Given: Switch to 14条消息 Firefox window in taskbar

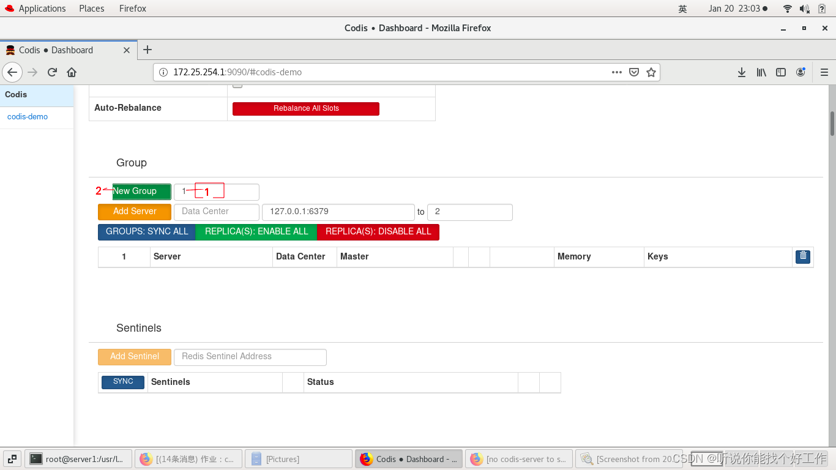Looking at the screenshot, I should pos(188,459).
